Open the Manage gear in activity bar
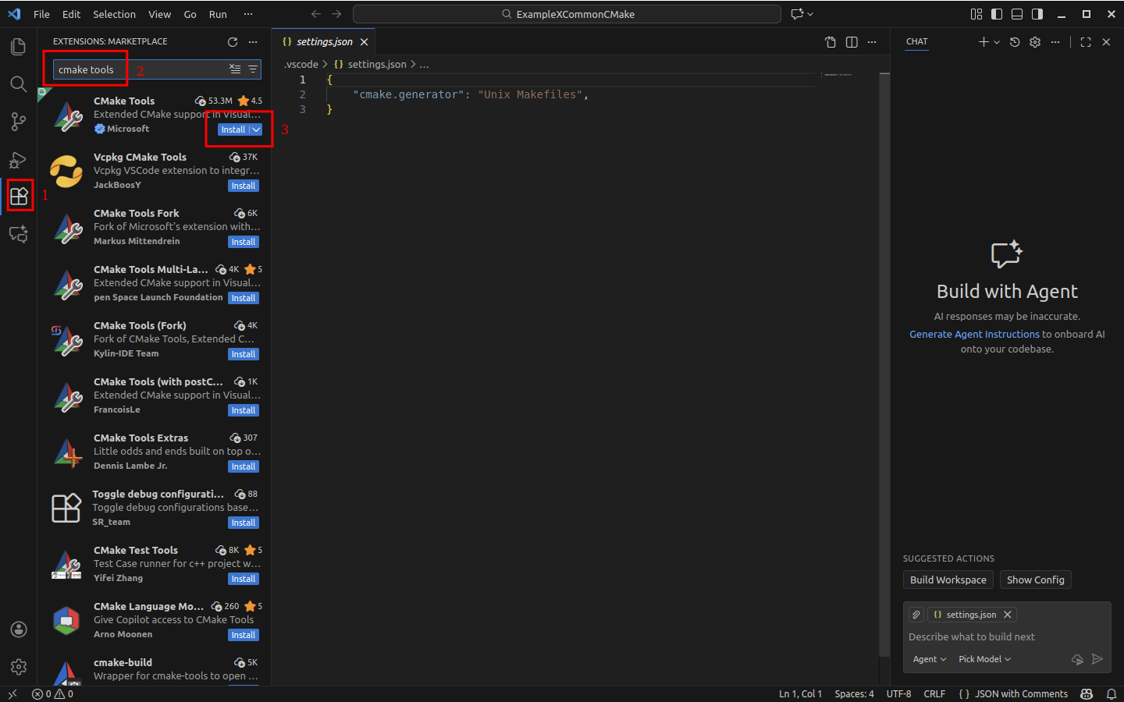 [x=18, y=667]
